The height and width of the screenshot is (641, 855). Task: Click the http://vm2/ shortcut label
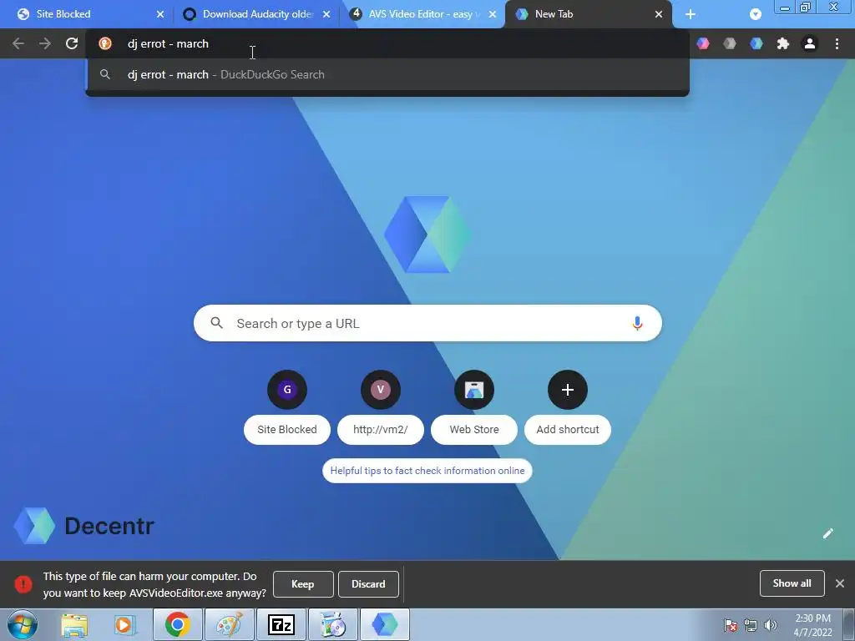[x=381, y=430]
